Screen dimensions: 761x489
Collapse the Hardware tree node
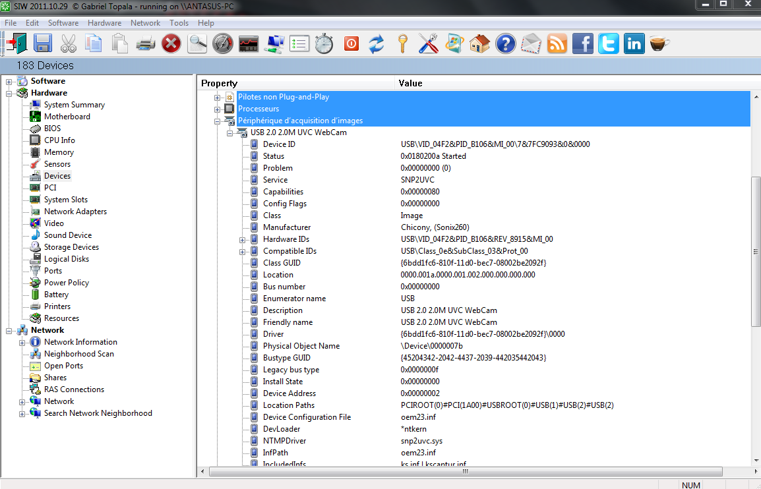coord(9,93)
